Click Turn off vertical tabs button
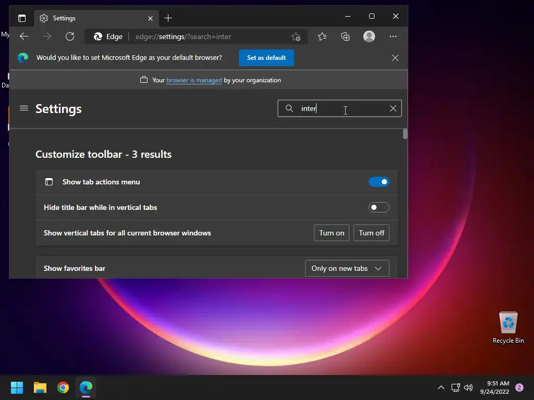The height and width of the screenshot is (400, 534). click(x=371, y=233)
